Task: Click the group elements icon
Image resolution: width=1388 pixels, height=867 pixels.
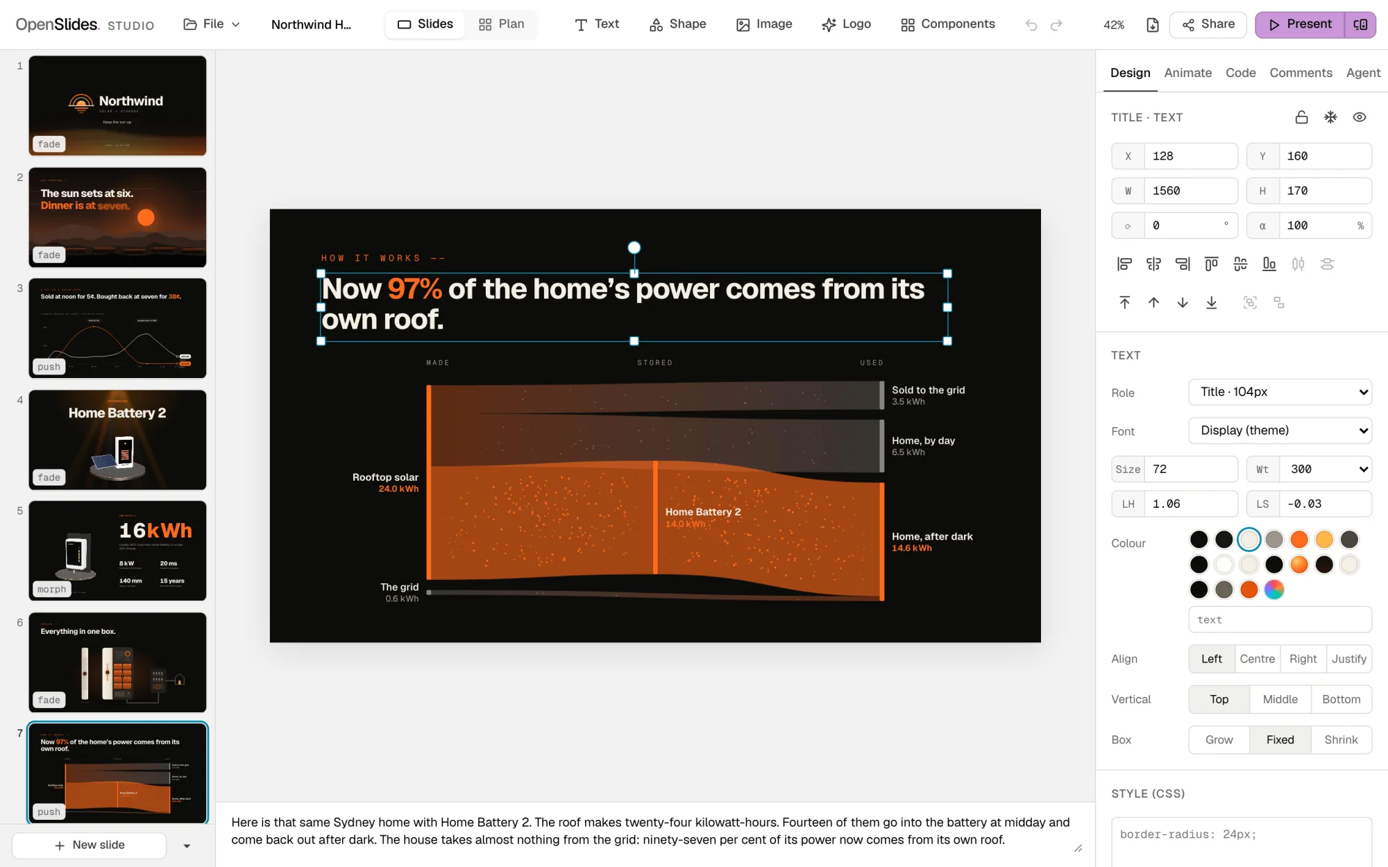Action: pyautogui.click(x=1250, y=302)
